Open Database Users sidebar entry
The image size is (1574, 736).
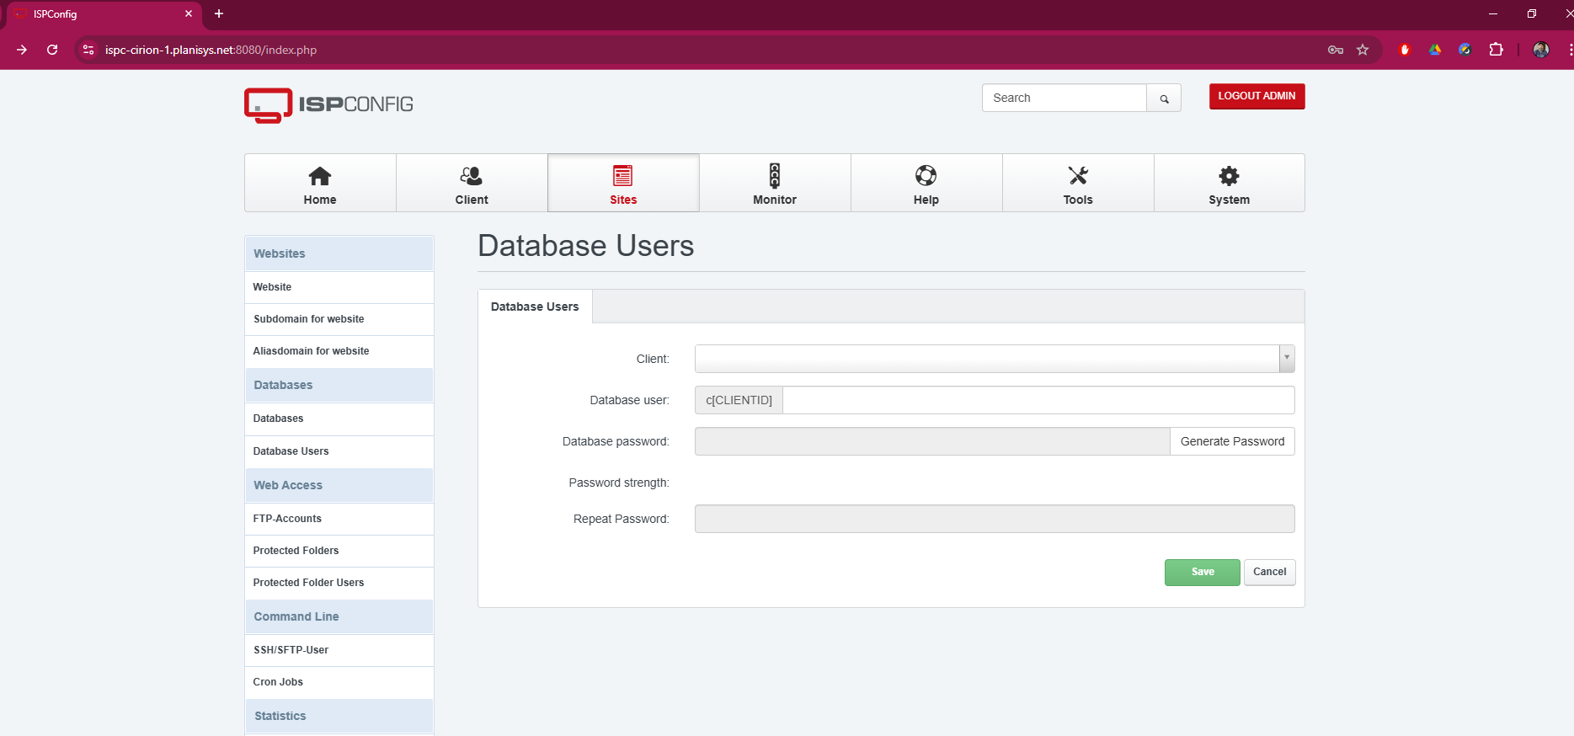(339, 451)
